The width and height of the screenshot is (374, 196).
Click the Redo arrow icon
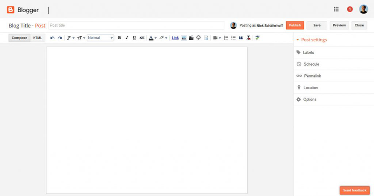click(x=60, y=38)
